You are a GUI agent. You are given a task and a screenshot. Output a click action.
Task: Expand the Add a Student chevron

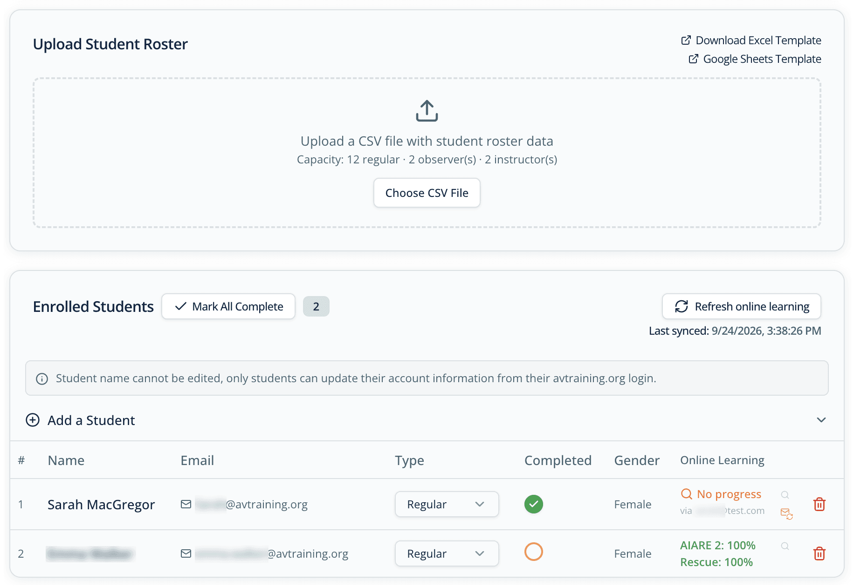pos(821,420)
